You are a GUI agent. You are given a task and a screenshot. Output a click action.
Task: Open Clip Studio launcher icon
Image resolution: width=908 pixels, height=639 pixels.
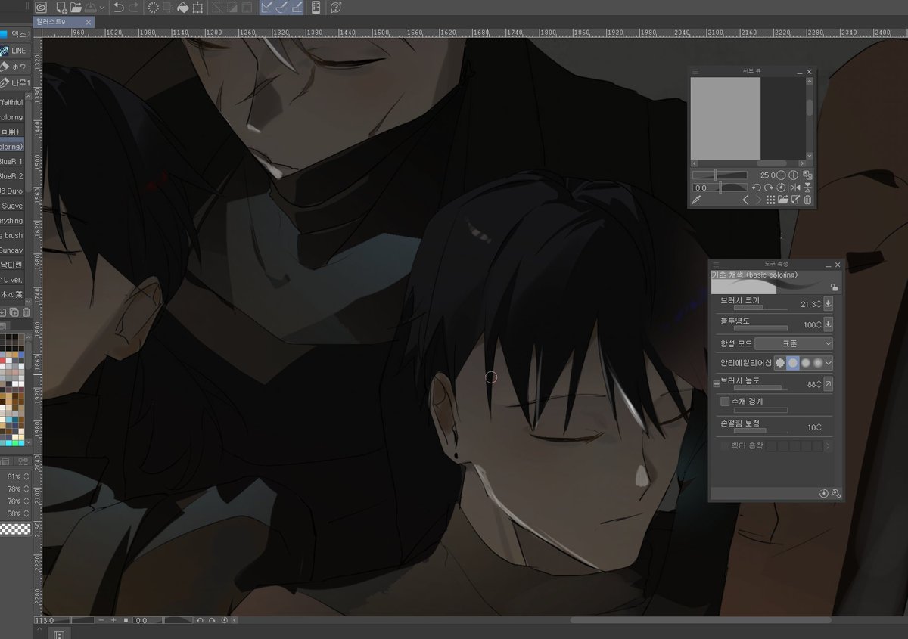(x=42, y=8)
